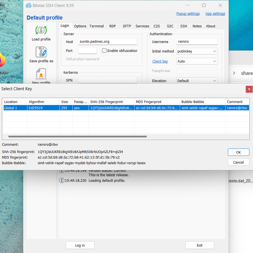The height and width of the screenshot is (253, 253).
Task: Click the Username field ramiro
Action: (x=197, y=42)
